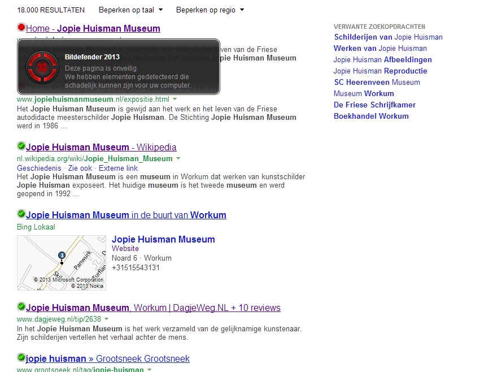Screen dimensions: 488x372
Task: Click 'VERWANTE ZOEKOPDRACHTEN' heading
Action: click(x=380, y=27)
